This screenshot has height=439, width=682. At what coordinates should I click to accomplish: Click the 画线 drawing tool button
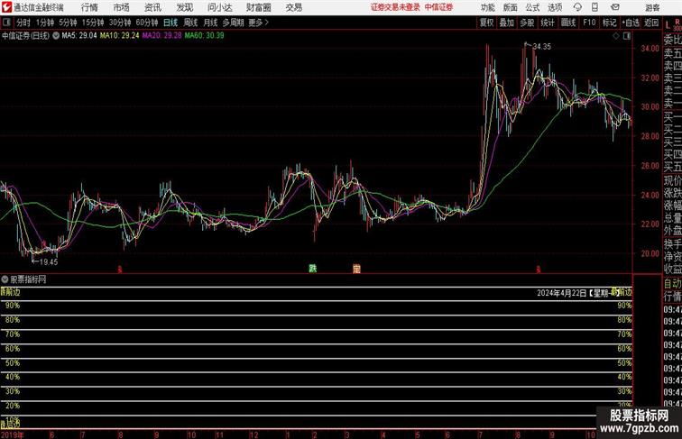coord(568,23)
